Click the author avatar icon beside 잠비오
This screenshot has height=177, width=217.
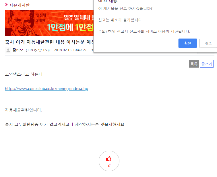tap(8, 50)
